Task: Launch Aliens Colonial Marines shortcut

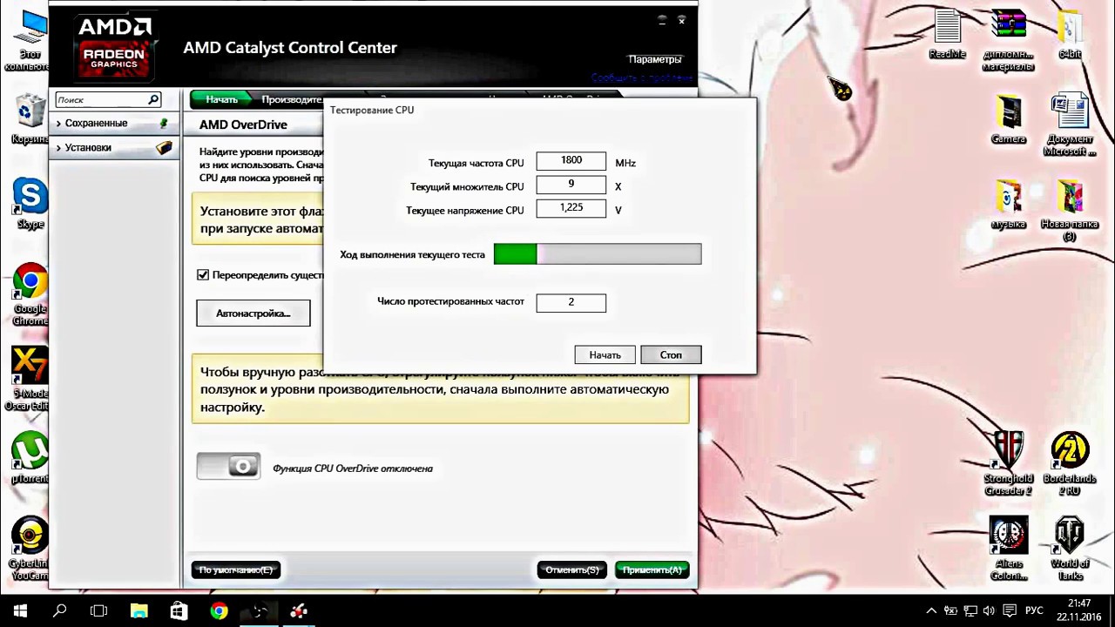Action: click(1008, 548)
